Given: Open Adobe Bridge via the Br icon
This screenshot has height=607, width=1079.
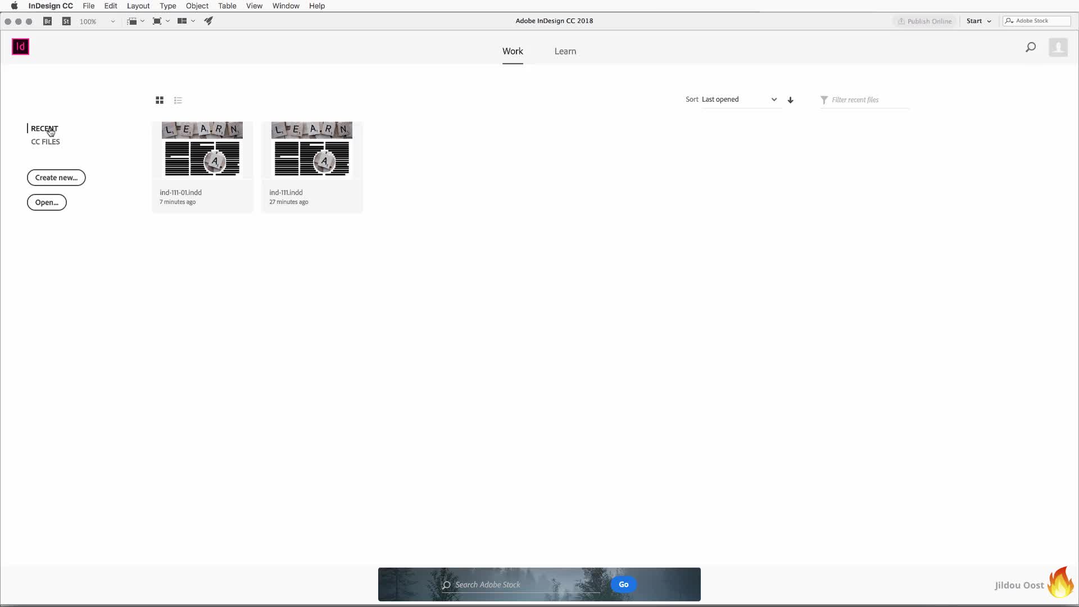Looking at the screenshot, I should (x=48, y=21).
